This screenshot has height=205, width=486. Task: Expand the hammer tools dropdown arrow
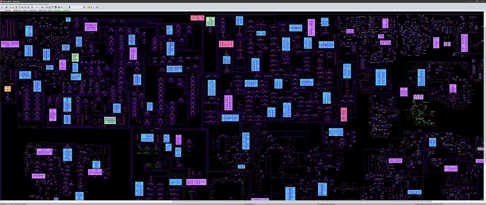click(x=86, y=7)
